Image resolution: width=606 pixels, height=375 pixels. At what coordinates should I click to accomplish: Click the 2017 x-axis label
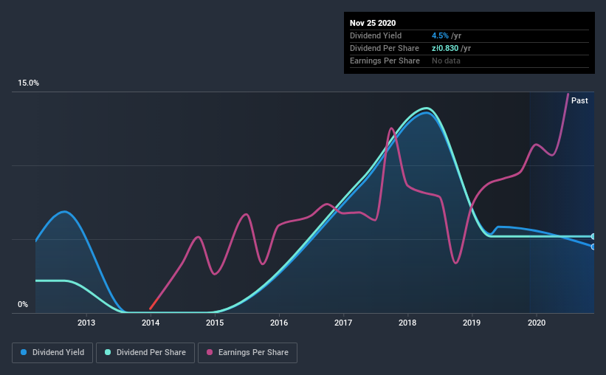(x=343, y=323)
